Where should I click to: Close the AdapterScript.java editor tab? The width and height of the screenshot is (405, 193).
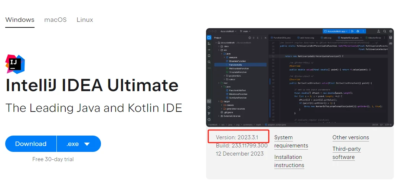pyautogui.click(x=361, y=38)
